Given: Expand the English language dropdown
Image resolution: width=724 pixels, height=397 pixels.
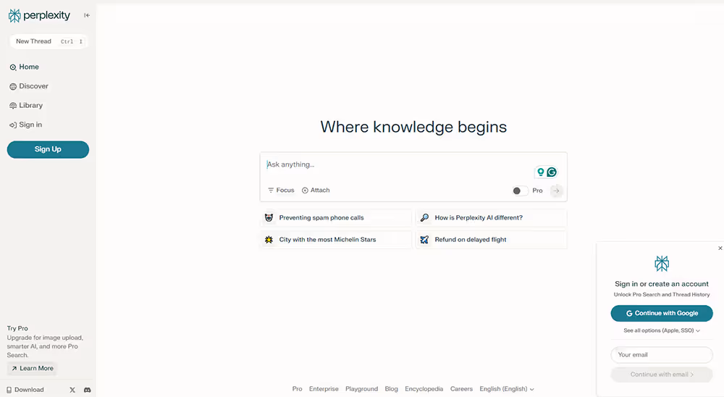Looking at the screenshot, I should tap(507, 389).
